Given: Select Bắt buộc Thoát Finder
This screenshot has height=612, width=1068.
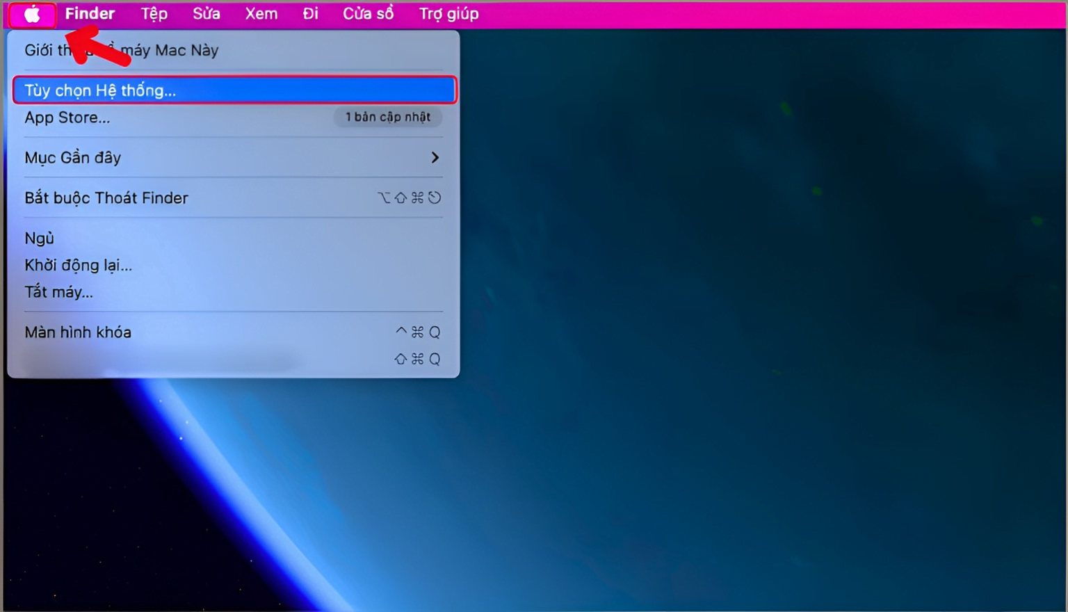Looking at the screenshot, I should (x=106, y=198).
